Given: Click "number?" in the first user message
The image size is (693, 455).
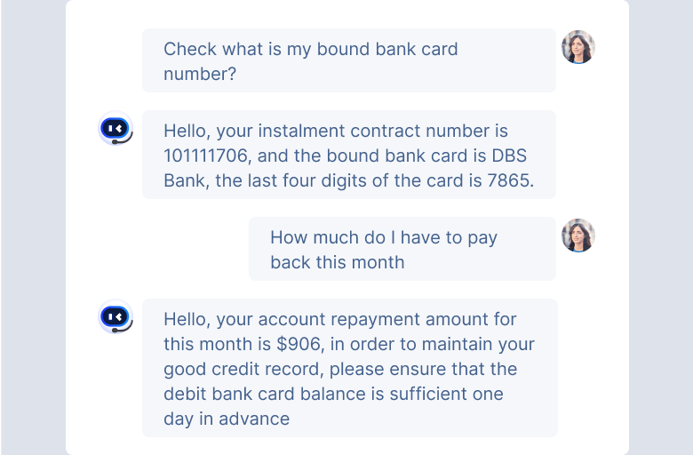Looking at the screenshot, I should (200, 74).
